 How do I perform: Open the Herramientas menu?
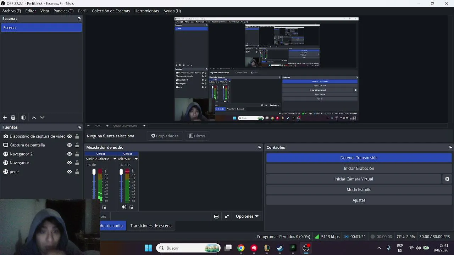click(146, 11)
